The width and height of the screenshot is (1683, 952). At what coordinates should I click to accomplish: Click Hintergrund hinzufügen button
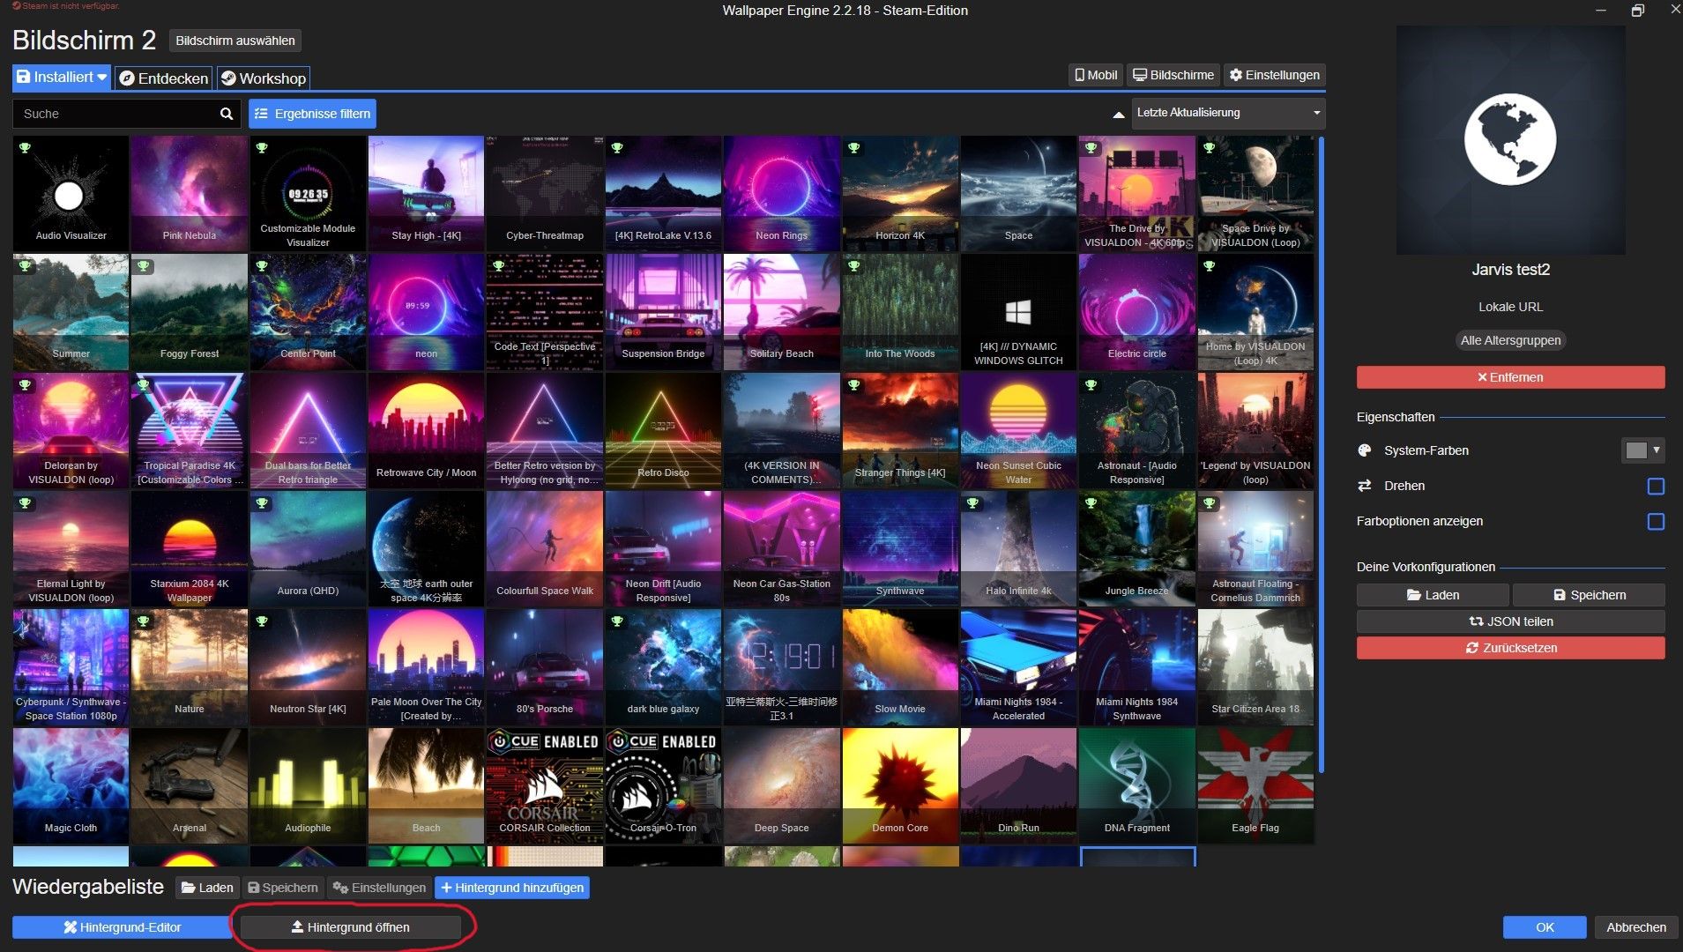[x=512, y=888]
